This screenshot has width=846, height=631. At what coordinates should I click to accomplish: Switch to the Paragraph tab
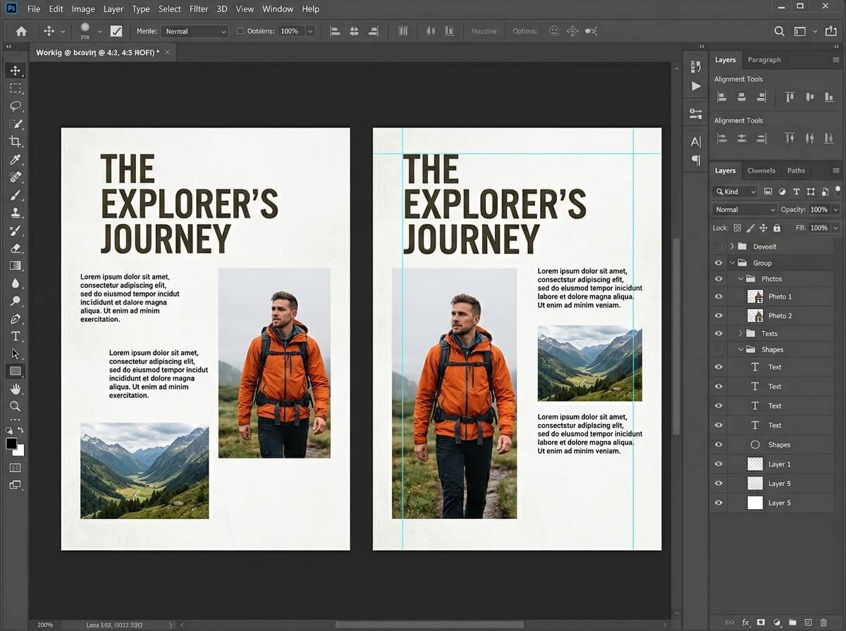tap(764, 60)
